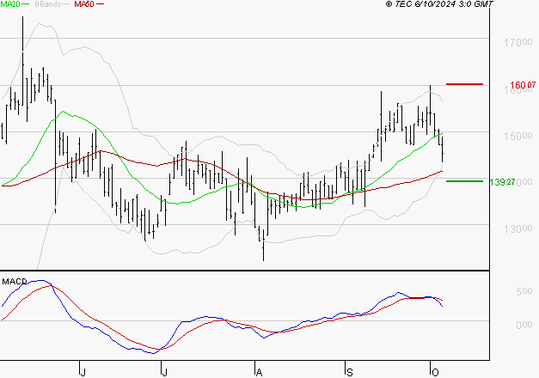Click the red 160.07 resistance value

click(x=523, y=85)
